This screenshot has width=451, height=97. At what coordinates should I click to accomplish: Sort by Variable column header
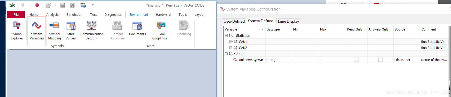[x=244, y=29]
